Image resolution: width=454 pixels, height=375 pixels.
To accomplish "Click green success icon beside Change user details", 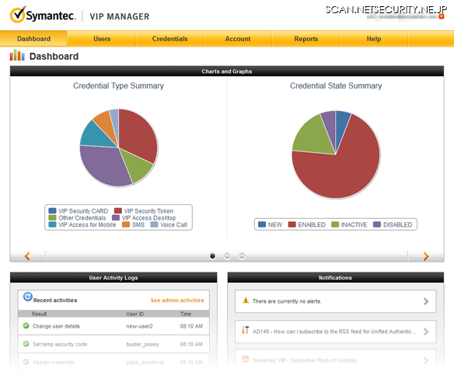I will click(26, 326).
